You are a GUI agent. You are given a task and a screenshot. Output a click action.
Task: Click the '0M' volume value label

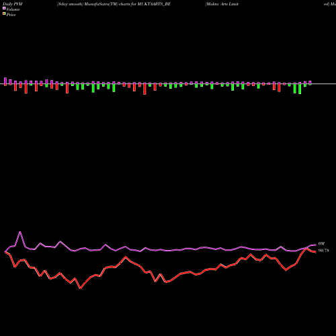coord(321,244)
